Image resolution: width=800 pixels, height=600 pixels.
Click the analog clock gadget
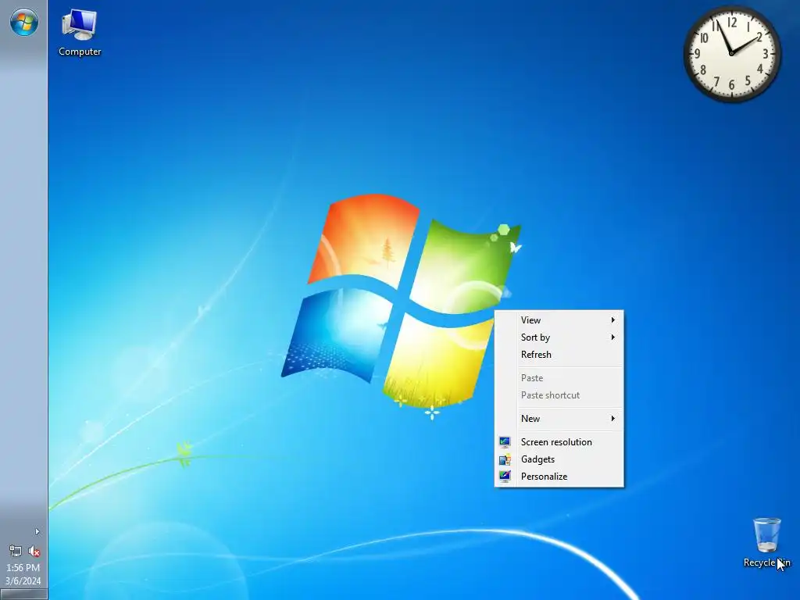(731, 54)
